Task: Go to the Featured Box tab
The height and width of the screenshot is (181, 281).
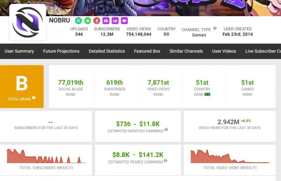Action: [147, 51]
